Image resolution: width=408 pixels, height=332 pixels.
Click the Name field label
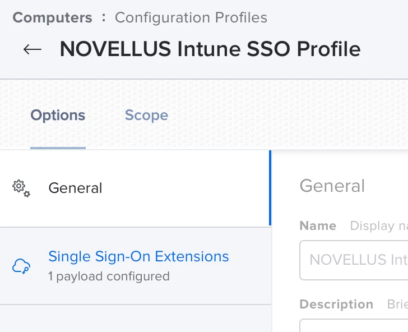pyautogui.click(x=318, y=226)
